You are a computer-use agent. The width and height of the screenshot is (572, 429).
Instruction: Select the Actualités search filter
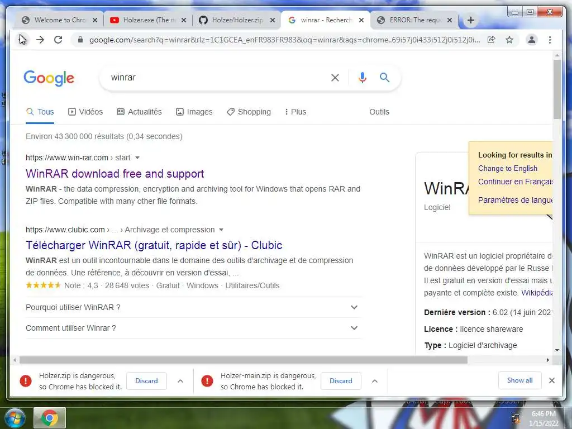pyautogui.click(x=139, y=112)
